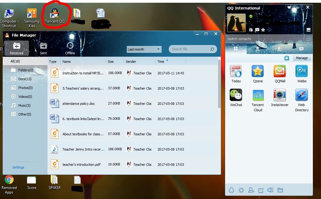Image resolution: width=321 pixels, height=199 pixels.
Task: Click the Weibo app icon
Action: click(x=301, y=72)
